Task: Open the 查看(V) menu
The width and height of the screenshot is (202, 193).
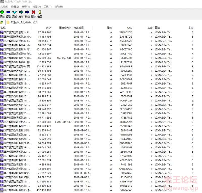Action: 26,7
